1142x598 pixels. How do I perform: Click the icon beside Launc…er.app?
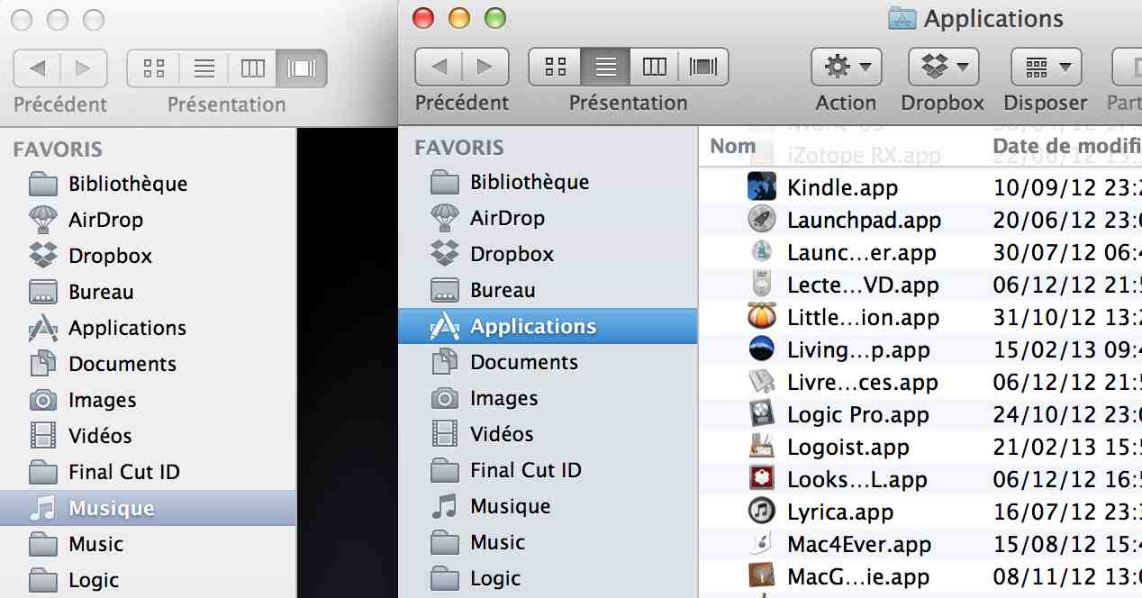(x=762, y=252)
